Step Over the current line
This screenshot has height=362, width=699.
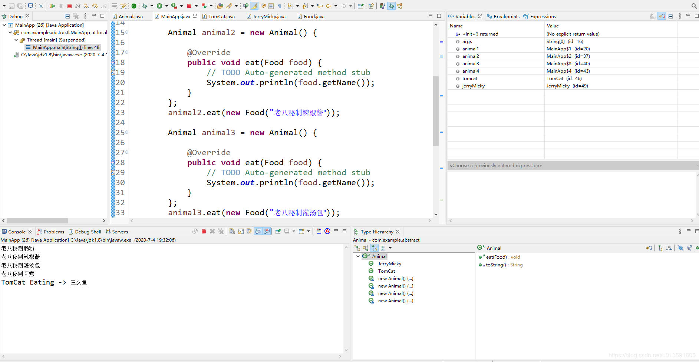coord(95,6)
